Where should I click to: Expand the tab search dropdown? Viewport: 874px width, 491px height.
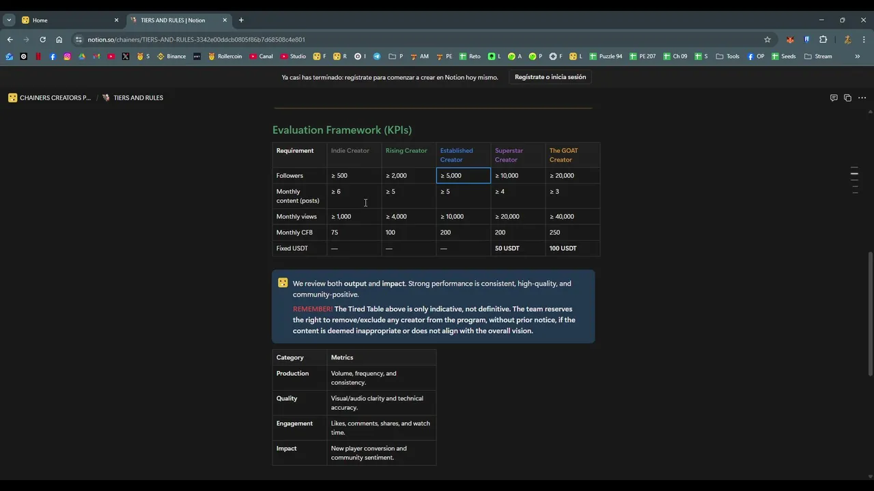point(9,20)
